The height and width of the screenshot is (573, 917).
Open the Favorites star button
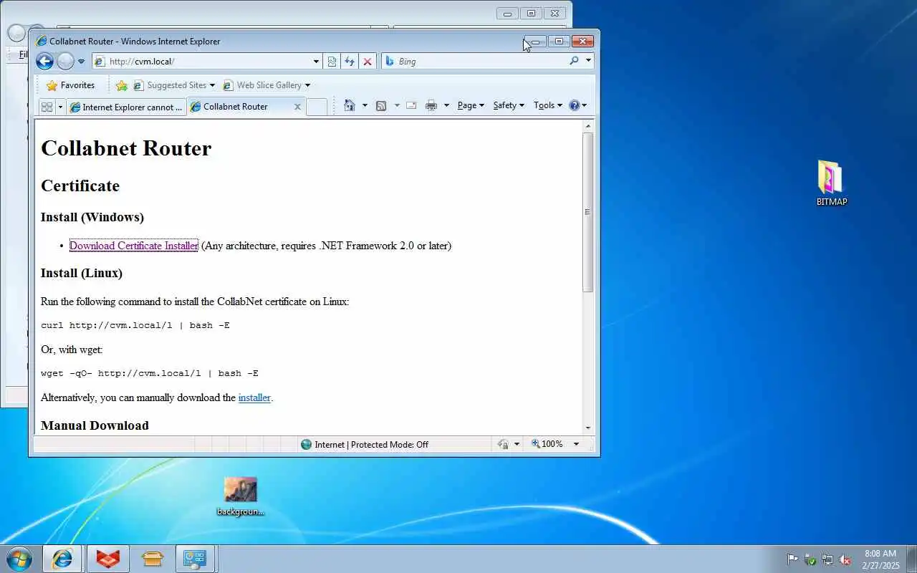70,85
